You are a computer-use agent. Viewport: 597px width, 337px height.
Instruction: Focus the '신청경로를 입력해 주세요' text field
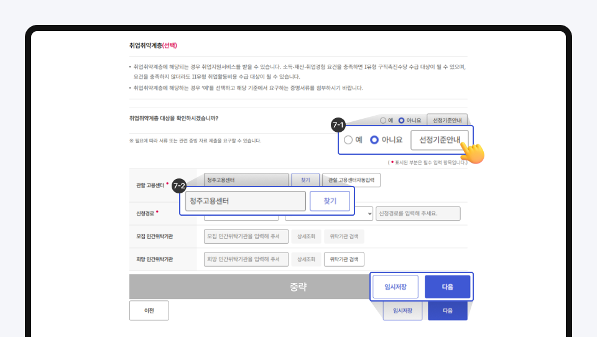tap(418, 213)
